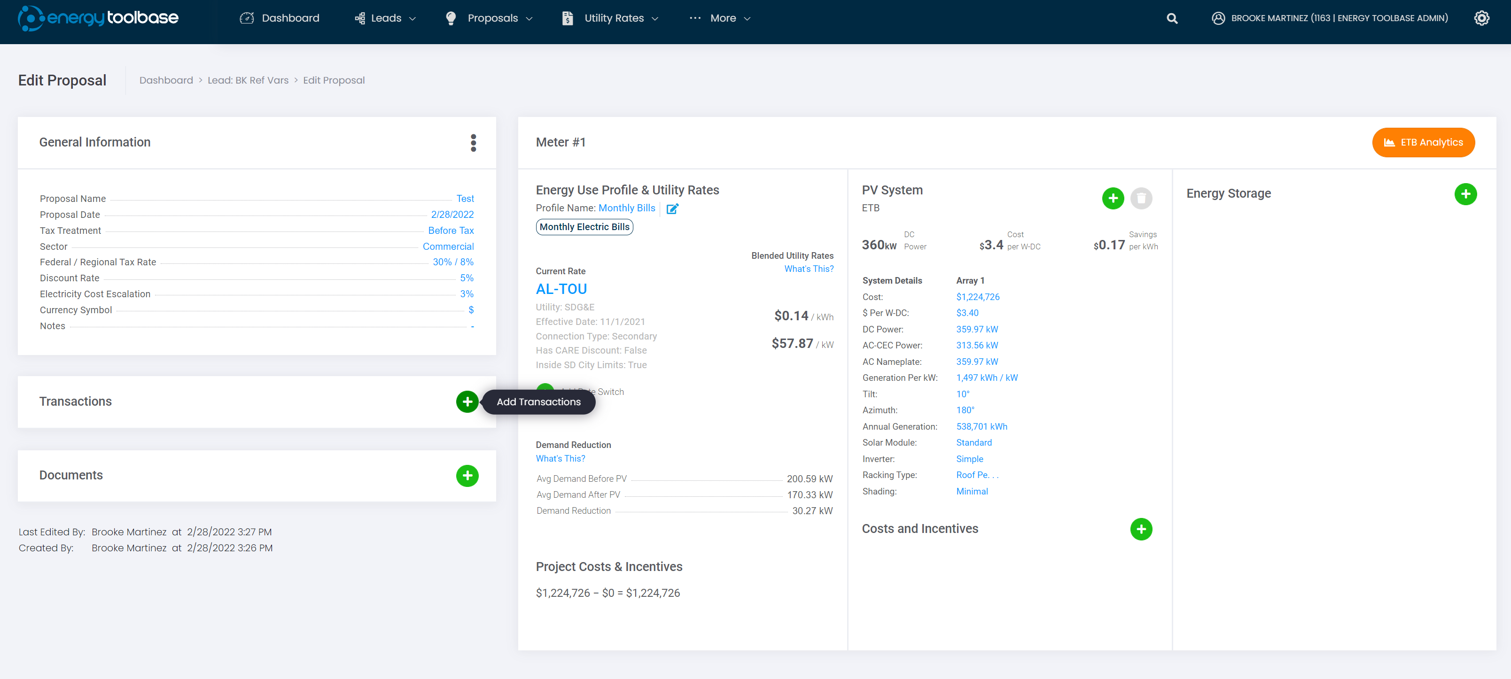Click the Demand Reduction 30.27 kW value

[x=812, y=511]
